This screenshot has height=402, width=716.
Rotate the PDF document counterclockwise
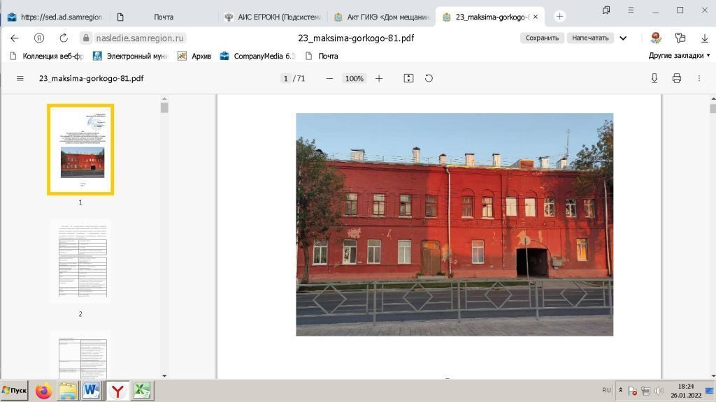[429, 79]
